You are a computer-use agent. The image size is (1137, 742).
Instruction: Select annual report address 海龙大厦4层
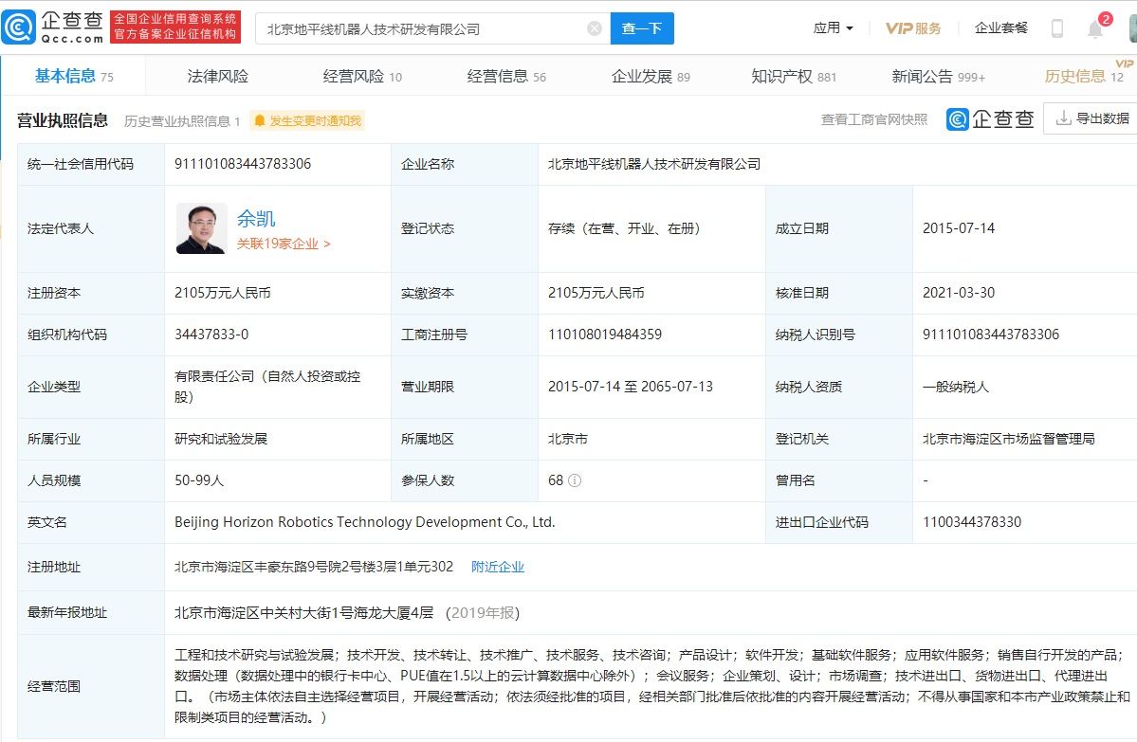(x=303, y=612)
